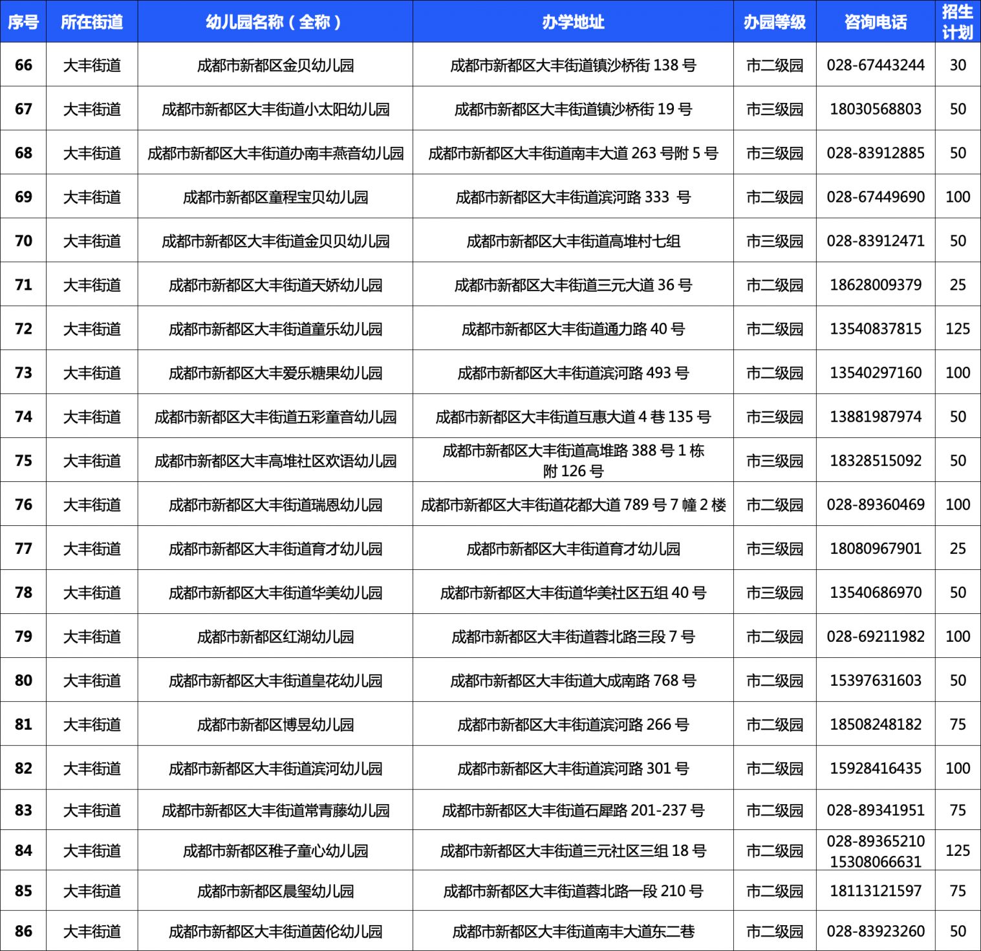Click 成都市新都区童程宝贝幼儿园
This screenshot has height=951, width=981.
275,197
